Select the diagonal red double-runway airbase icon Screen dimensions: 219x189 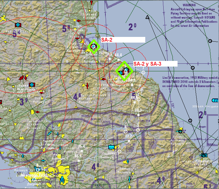click(21, 78)
